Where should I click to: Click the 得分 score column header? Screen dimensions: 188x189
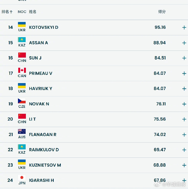[162, 12]
